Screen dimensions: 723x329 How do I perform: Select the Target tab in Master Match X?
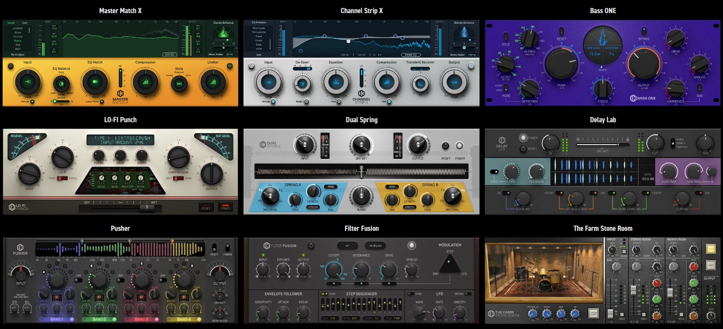coord(11,23)
